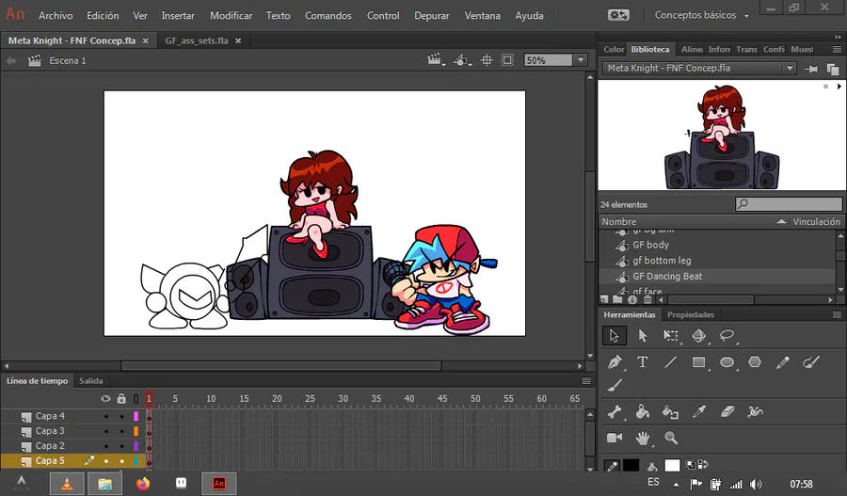Switch to GF_ass_sets.fla document tab
This screenshot has width=847, height=496.
(x=197, y=40)
